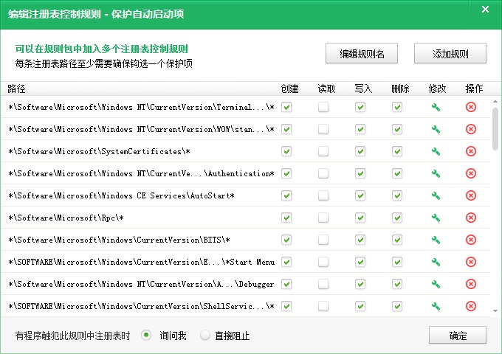502x354 pixels.
Task: Click the wrench icon for the BITS rule
Action: (x=436, y=240)
